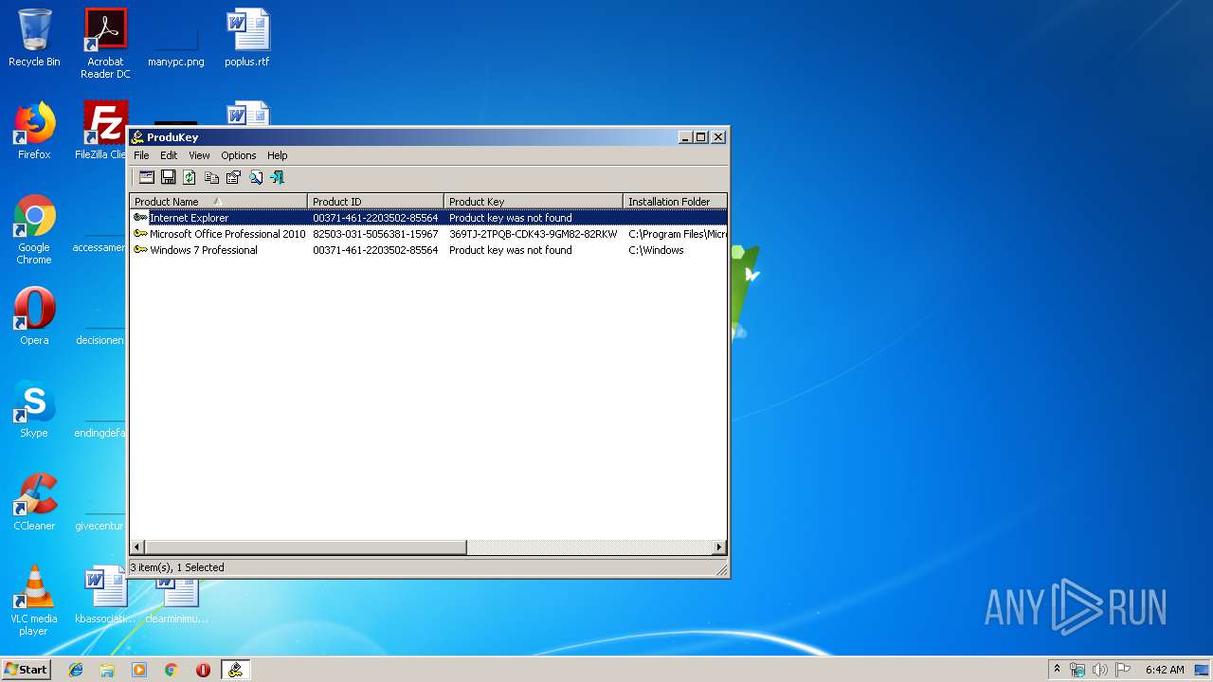The width and height of the screenshot is (1213, 682).
Task: Select the CCleaner desktop icon
Action: tap(34, 502)
